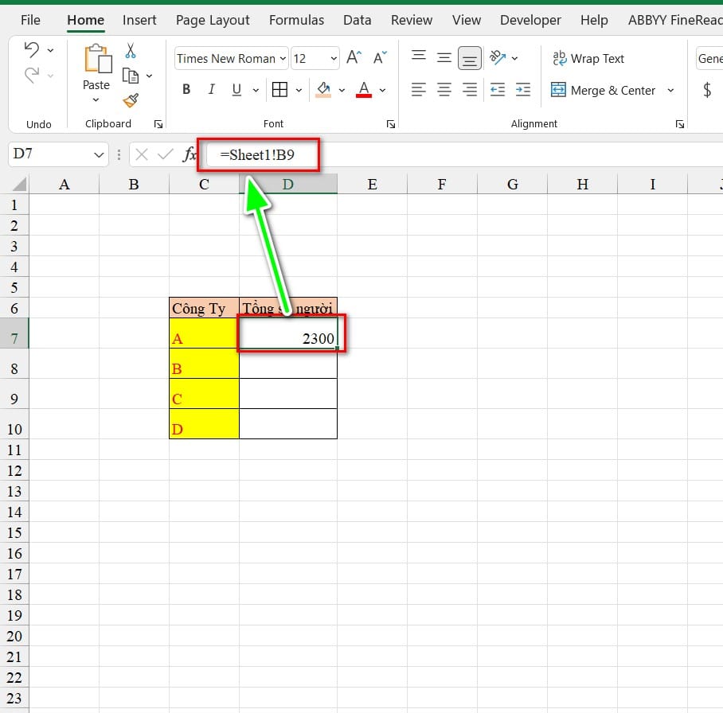Expand the font size 12 dropdown
The width and height of the screenshot is (723, 713).
tap(333, 58)
